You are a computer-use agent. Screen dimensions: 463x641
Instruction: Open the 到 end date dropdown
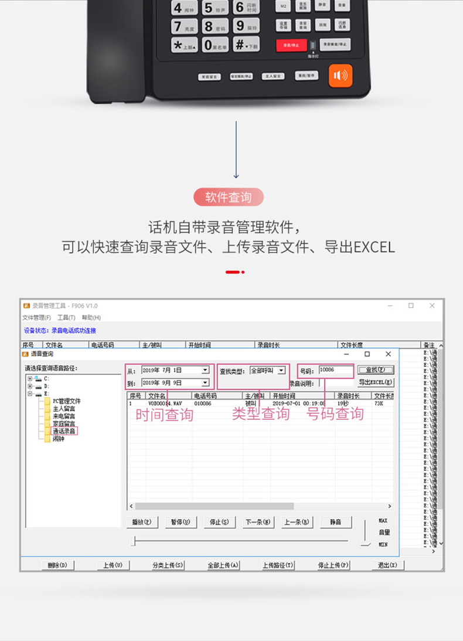(x=205, y=382)
